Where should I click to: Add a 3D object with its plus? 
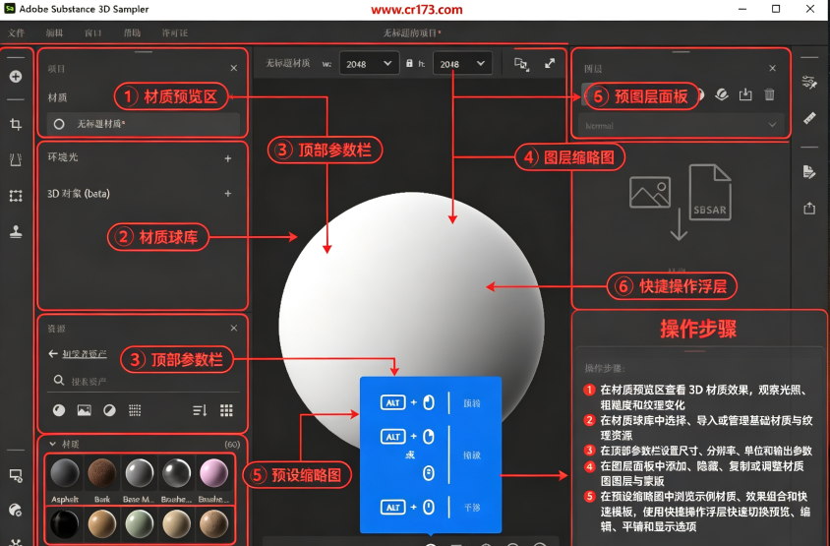(x=227, y=194)
